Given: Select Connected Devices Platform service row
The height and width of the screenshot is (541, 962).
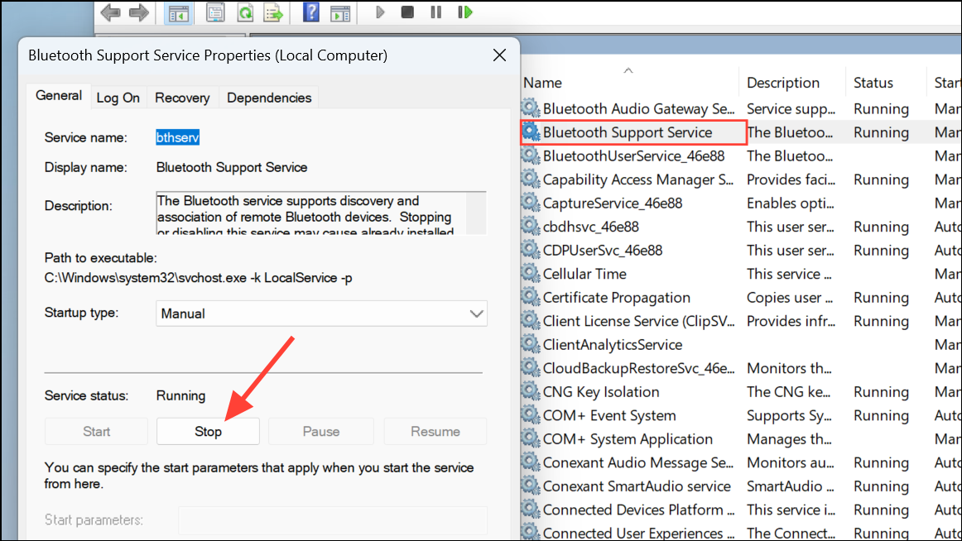Looking at the screenshot, I should [638, 510].
